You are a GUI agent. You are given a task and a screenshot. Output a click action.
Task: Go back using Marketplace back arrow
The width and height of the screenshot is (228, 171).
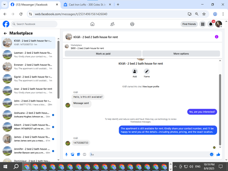click(x=5, y=33)
